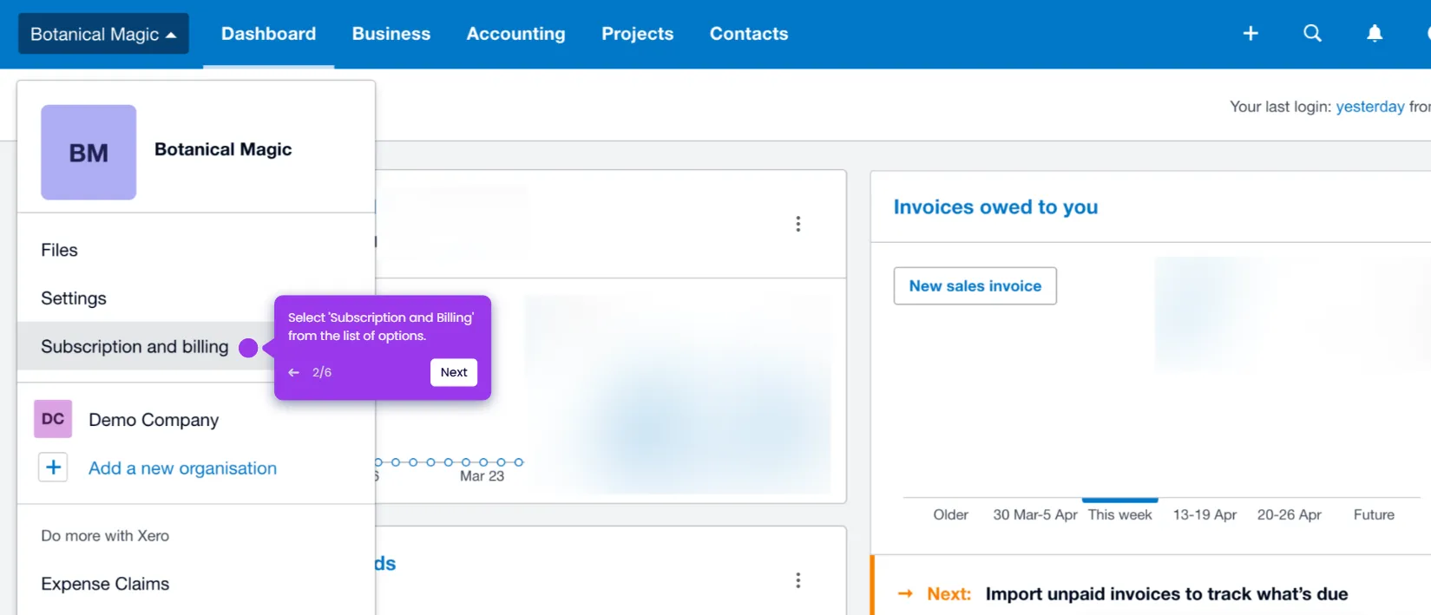Click the orange arrow beside Next: prompt

click(905, 594)
